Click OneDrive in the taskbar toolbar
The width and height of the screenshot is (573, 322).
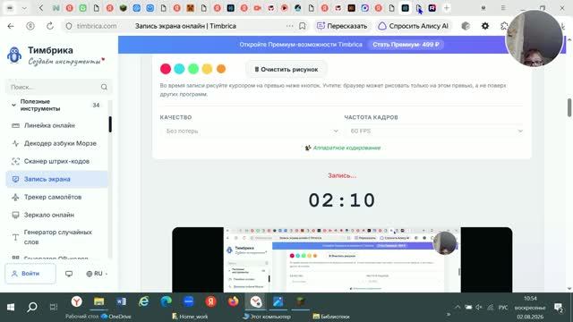point(116,317)
